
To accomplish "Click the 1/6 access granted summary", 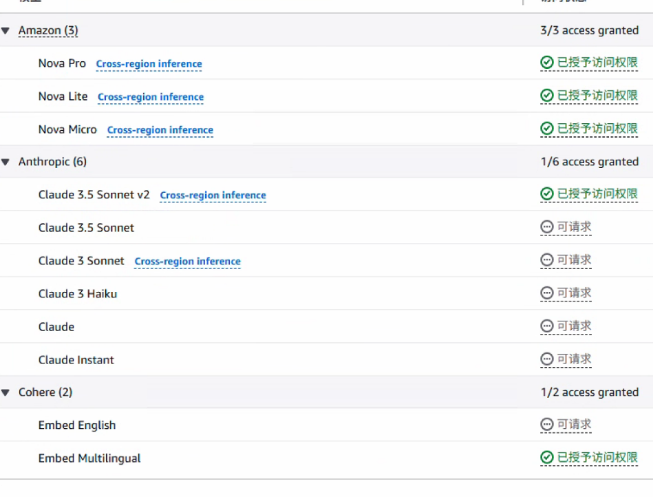I will [589, 162].
